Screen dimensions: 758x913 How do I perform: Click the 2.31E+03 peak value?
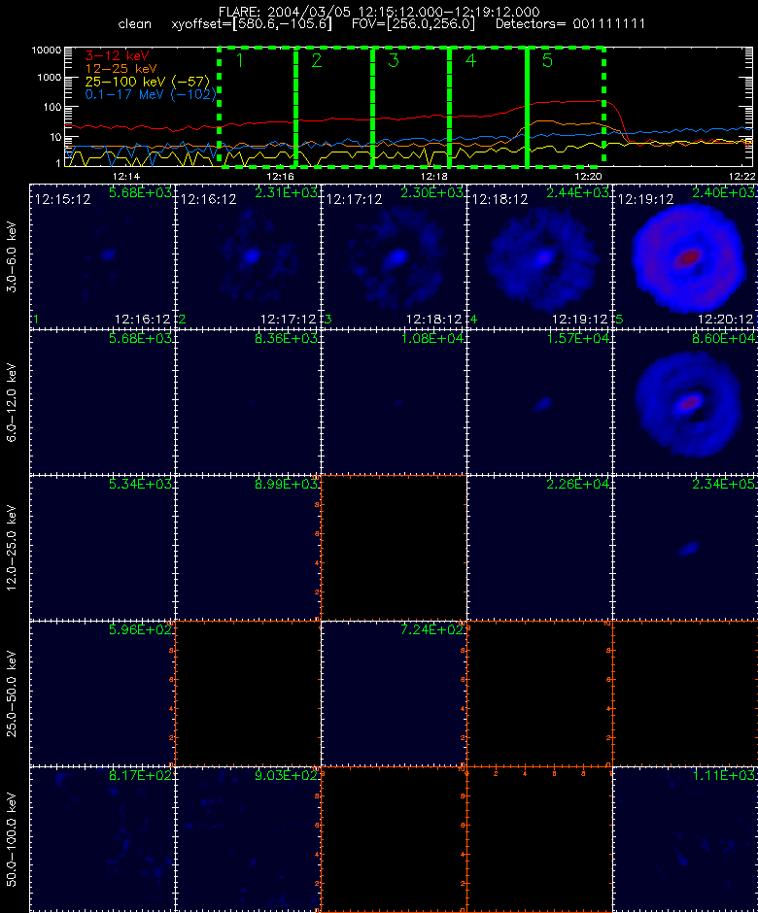point(286,192)
